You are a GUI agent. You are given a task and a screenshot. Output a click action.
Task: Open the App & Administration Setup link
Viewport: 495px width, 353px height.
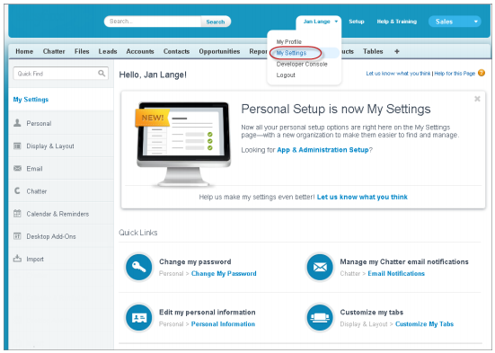coord(323,150)
